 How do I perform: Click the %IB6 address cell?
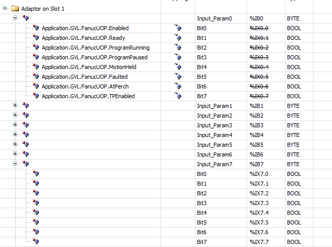pos(256,154)
